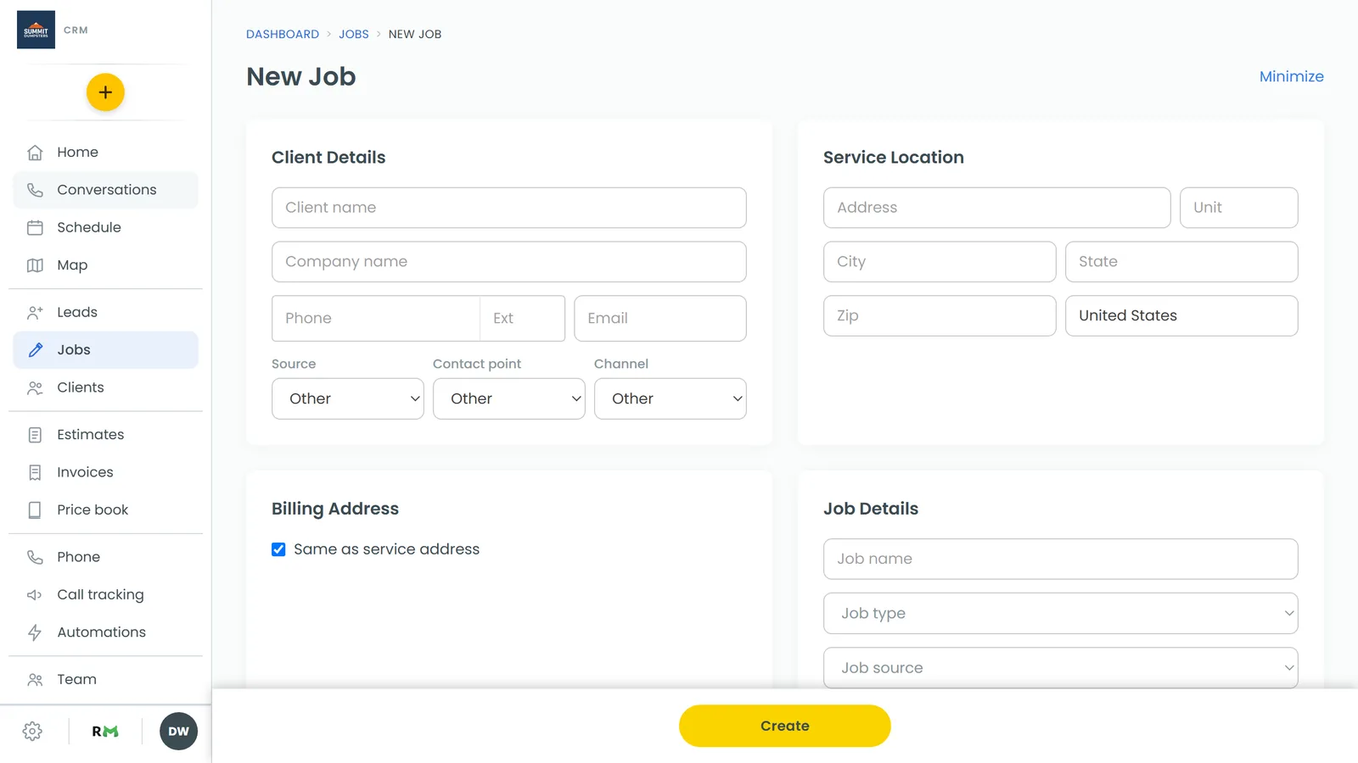Click the Clients people icon
Image resolution: width=1358 pixels, height=763 pixels.
coord(35,387)
